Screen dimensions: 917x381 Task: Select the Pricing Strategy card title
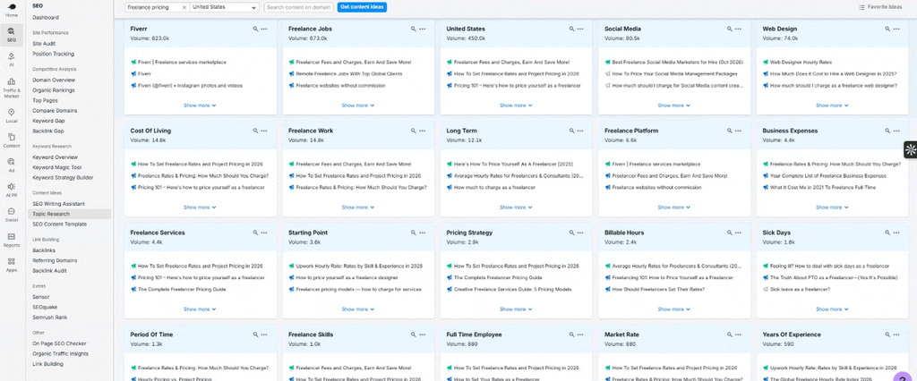(469, 233)
